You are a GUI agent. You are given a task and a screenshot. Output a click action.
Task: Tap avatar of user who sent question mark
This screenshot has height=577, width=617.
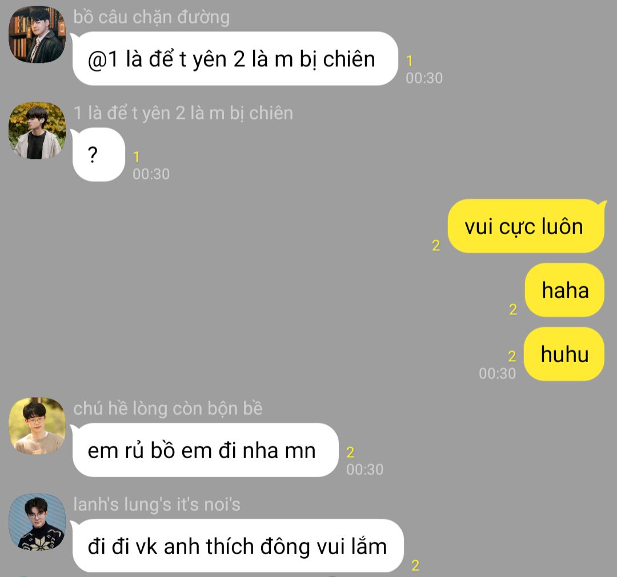(37, 131)
